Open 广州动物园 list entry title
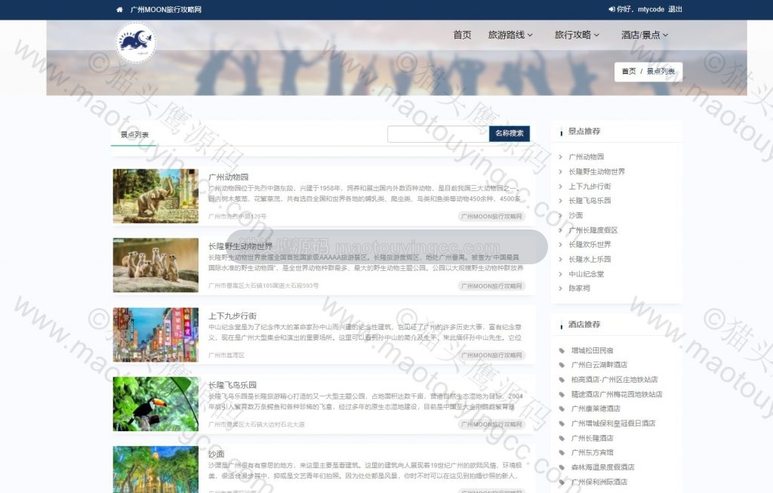 228,177
